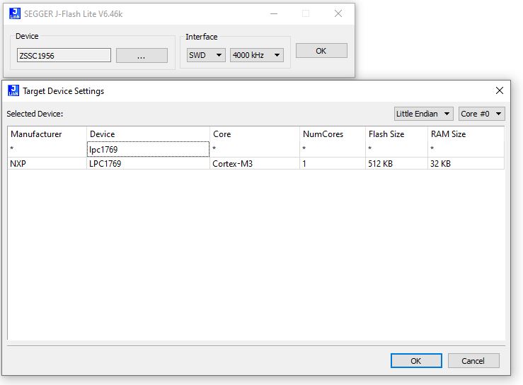Click the '...' device browse button
523x385 pixels.
142,56
